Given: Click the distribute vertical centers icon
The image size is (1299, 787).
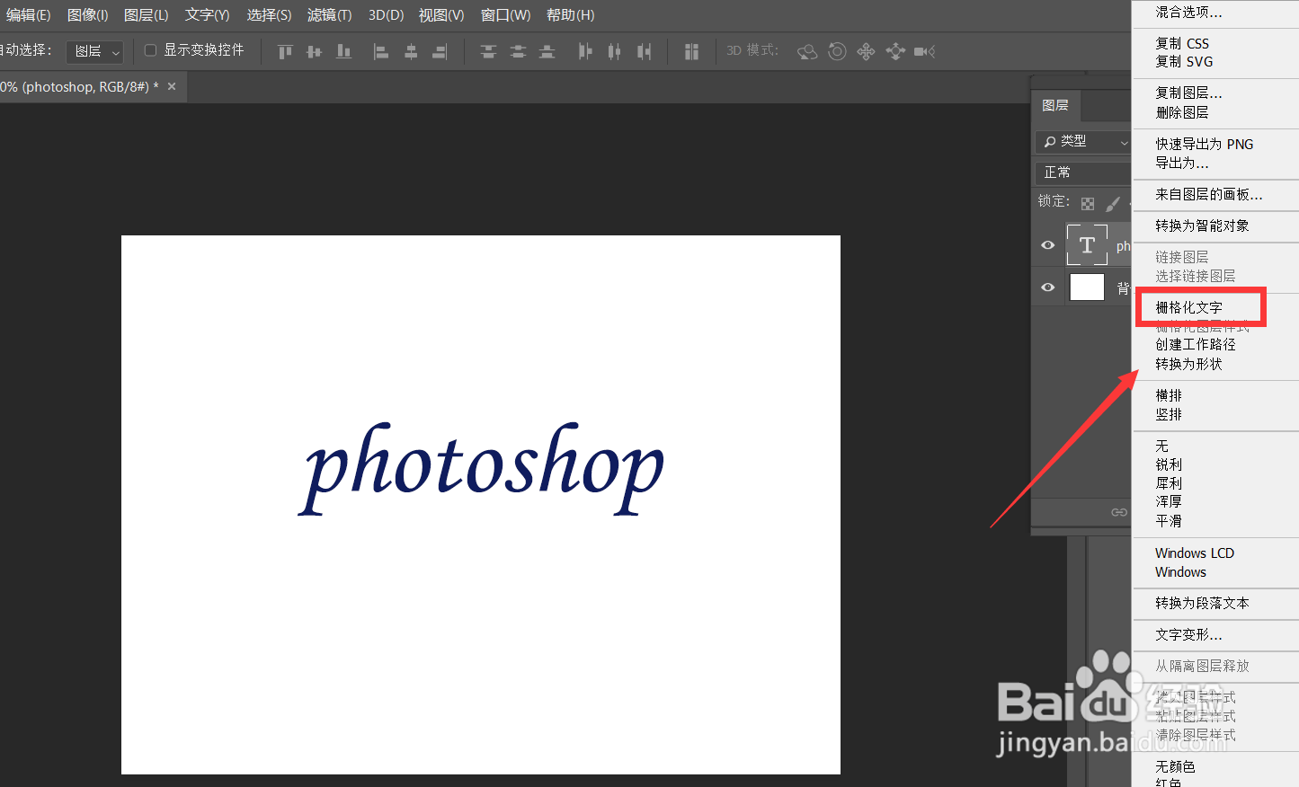Looking at the screenshot, I should tap(518, 52).
